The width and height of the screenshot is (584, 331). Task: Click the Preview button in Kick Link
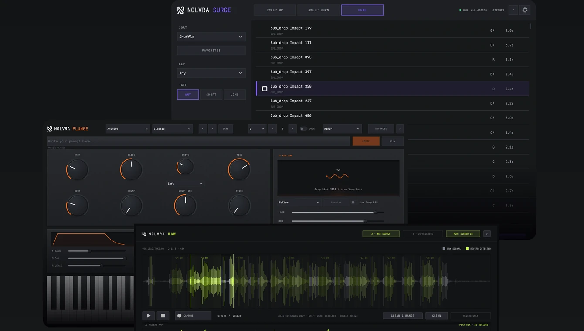tap(336, 203)
